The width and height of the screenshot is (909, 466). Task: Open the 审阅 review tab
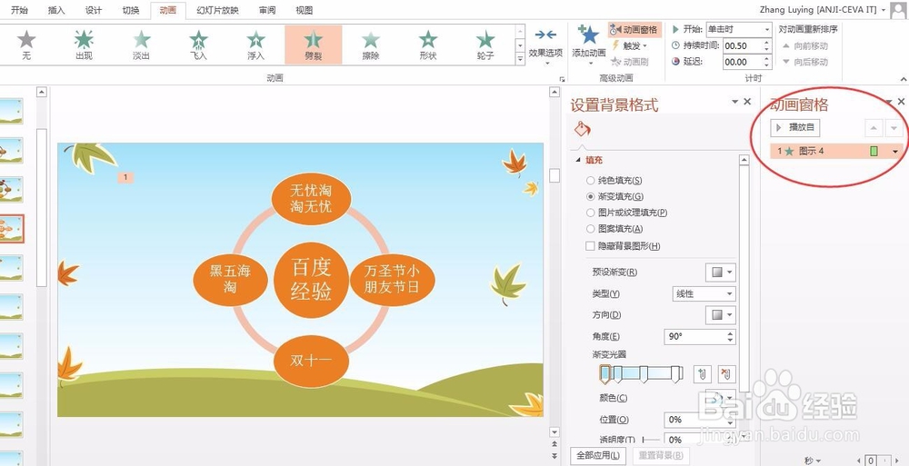coord(267,10)
